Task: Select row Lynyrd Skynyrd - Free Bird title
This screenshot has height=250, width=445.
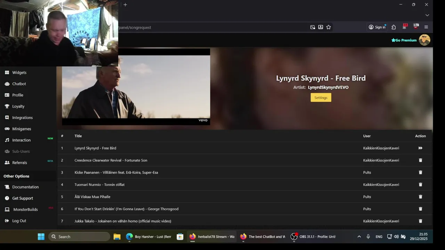Action: [x=95, y=148]
